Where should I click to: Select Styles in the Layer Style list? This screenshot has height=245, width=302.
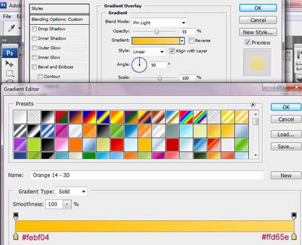coord(60,9)
